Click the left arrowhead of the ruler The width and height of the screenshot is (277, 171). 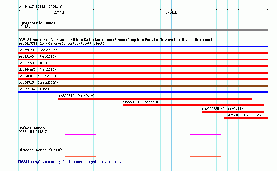(19, 10)
